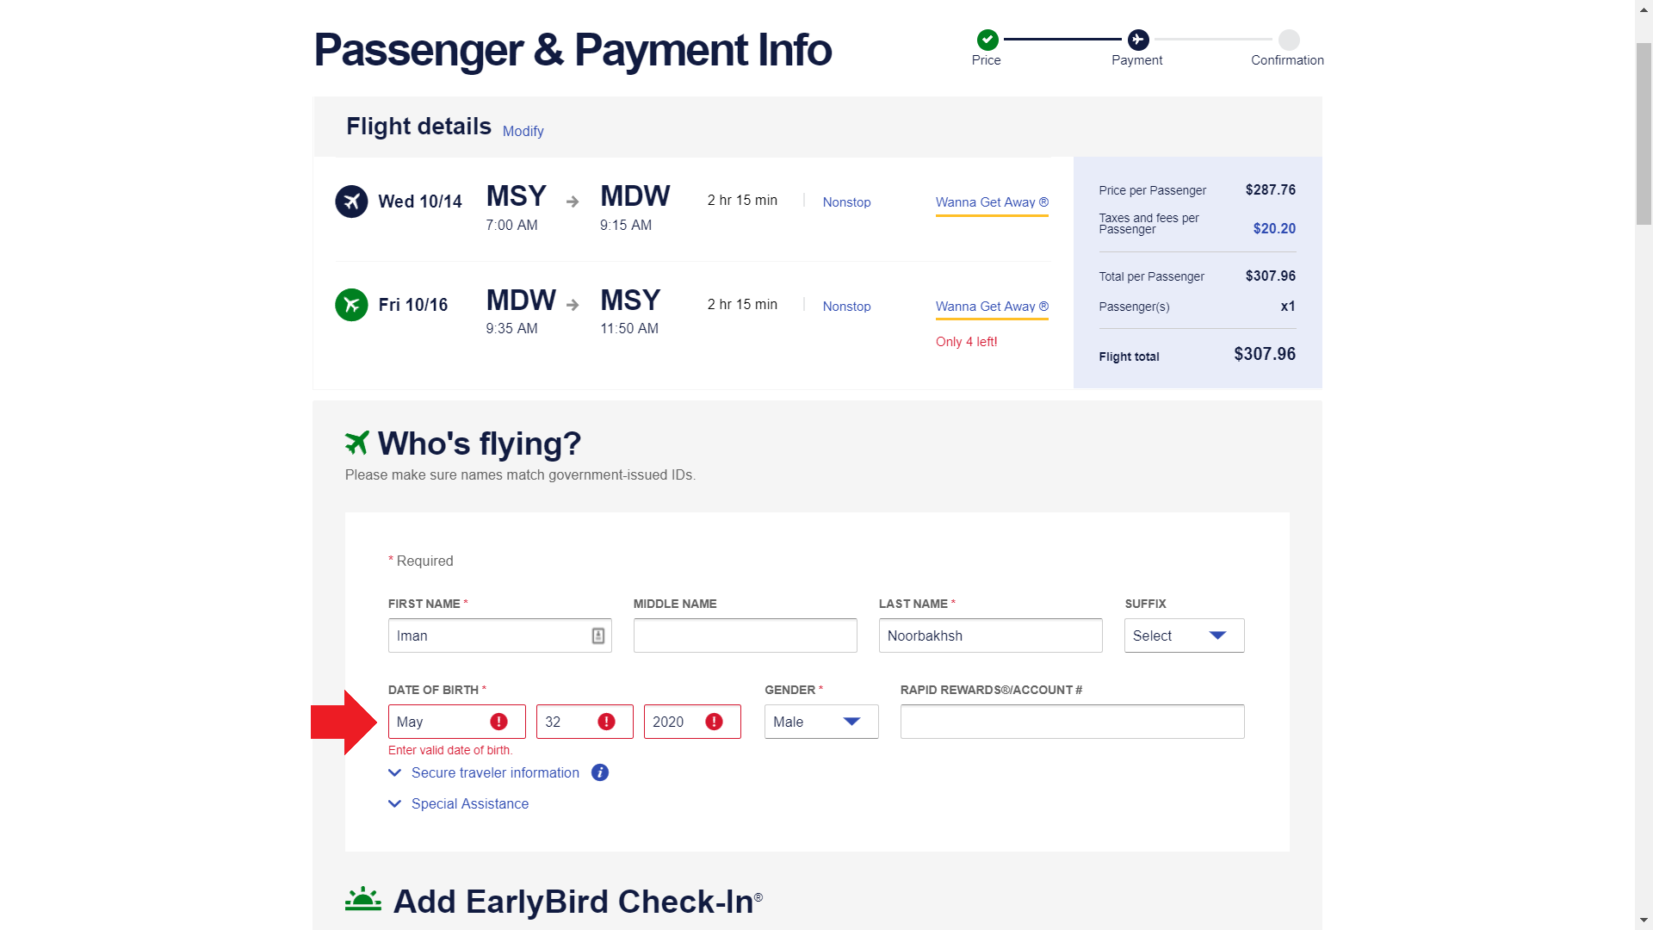Click the departing flight plane icon
Viewport: 1653px width, 930px height.
pos(351,201)
